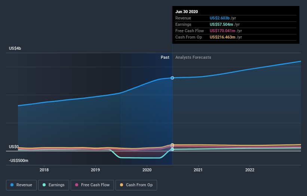Toggle the Revenue legend button
Screen dimensions: 307x196
coord(21,185)
